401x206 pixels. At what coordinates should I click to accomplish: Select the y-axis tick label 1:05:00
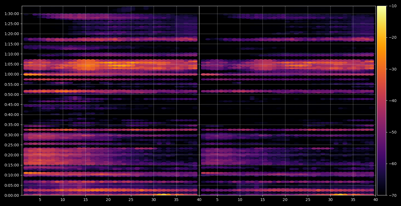tap(11, 64)
